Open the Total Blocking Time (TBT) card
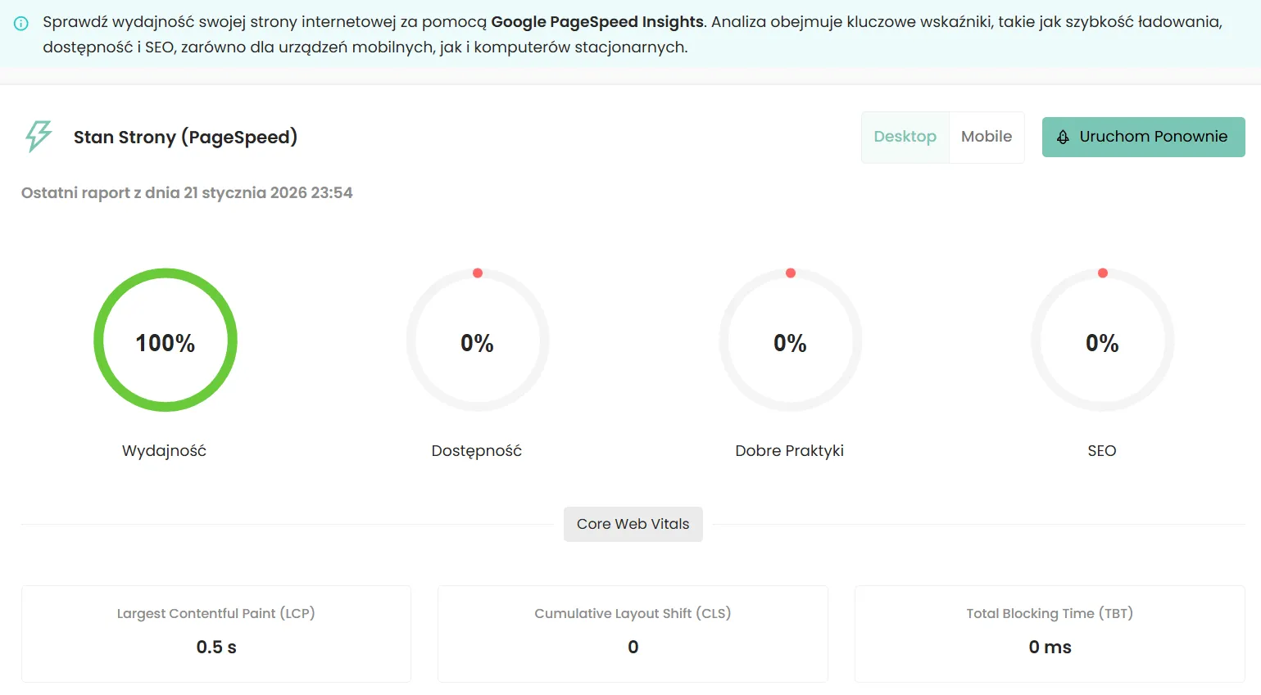The height and width of the screenshot is (695, 1261). tap(1050, 634)
